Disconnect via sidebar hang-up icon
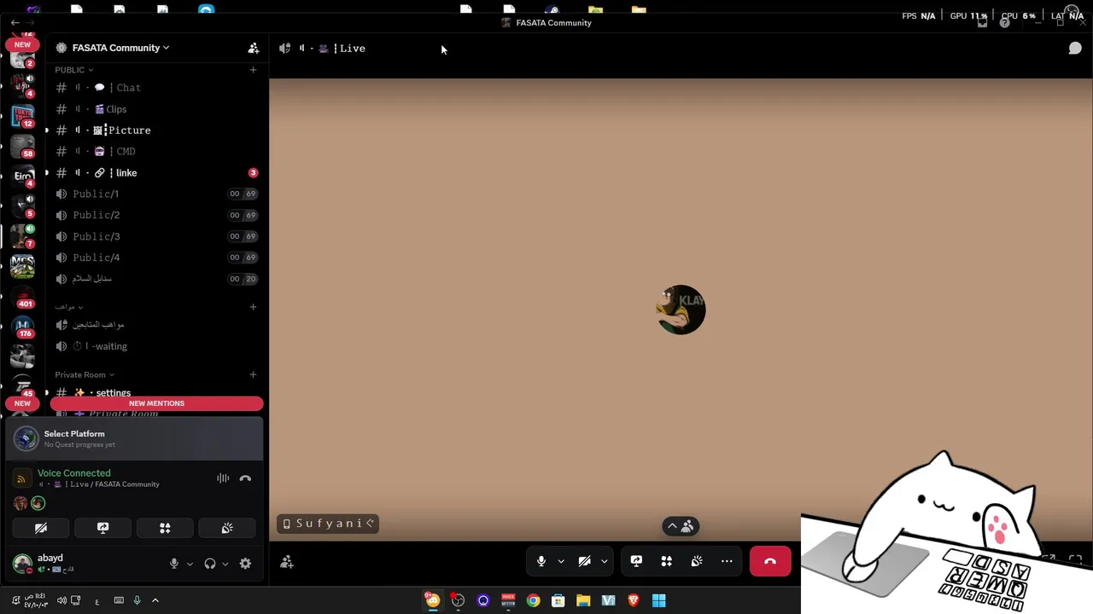The image size is (1093, 614). (x=245, y=478)
